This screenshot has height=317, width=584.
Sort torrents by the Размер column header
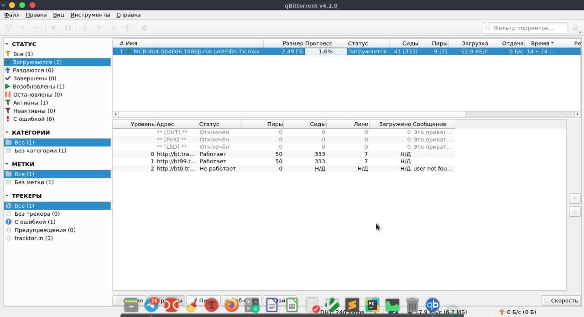283,43
